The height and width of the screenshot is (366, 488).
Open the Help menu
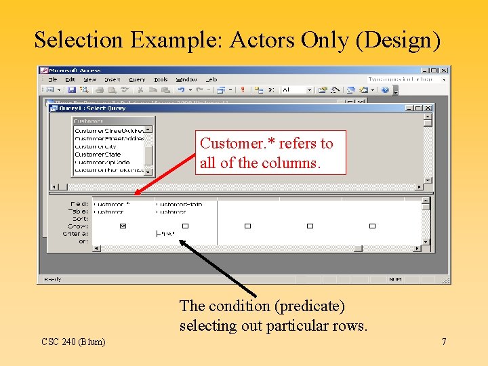pyautogui.click(x=211, y=80)
